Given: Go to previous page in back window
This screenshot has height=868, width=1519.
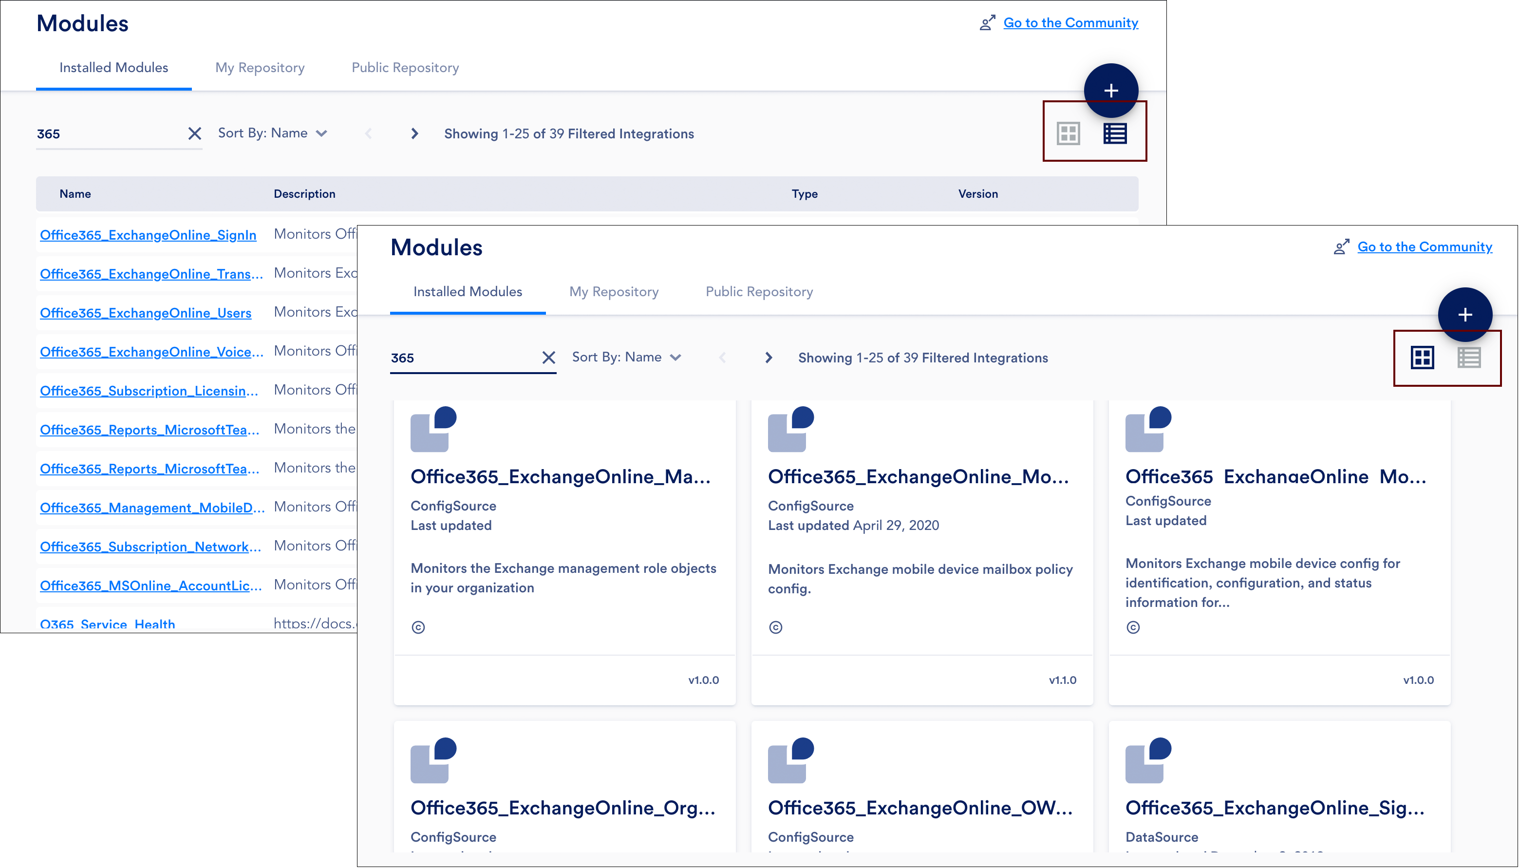Looking at the screenshot, I should click(x=368, y=133).
